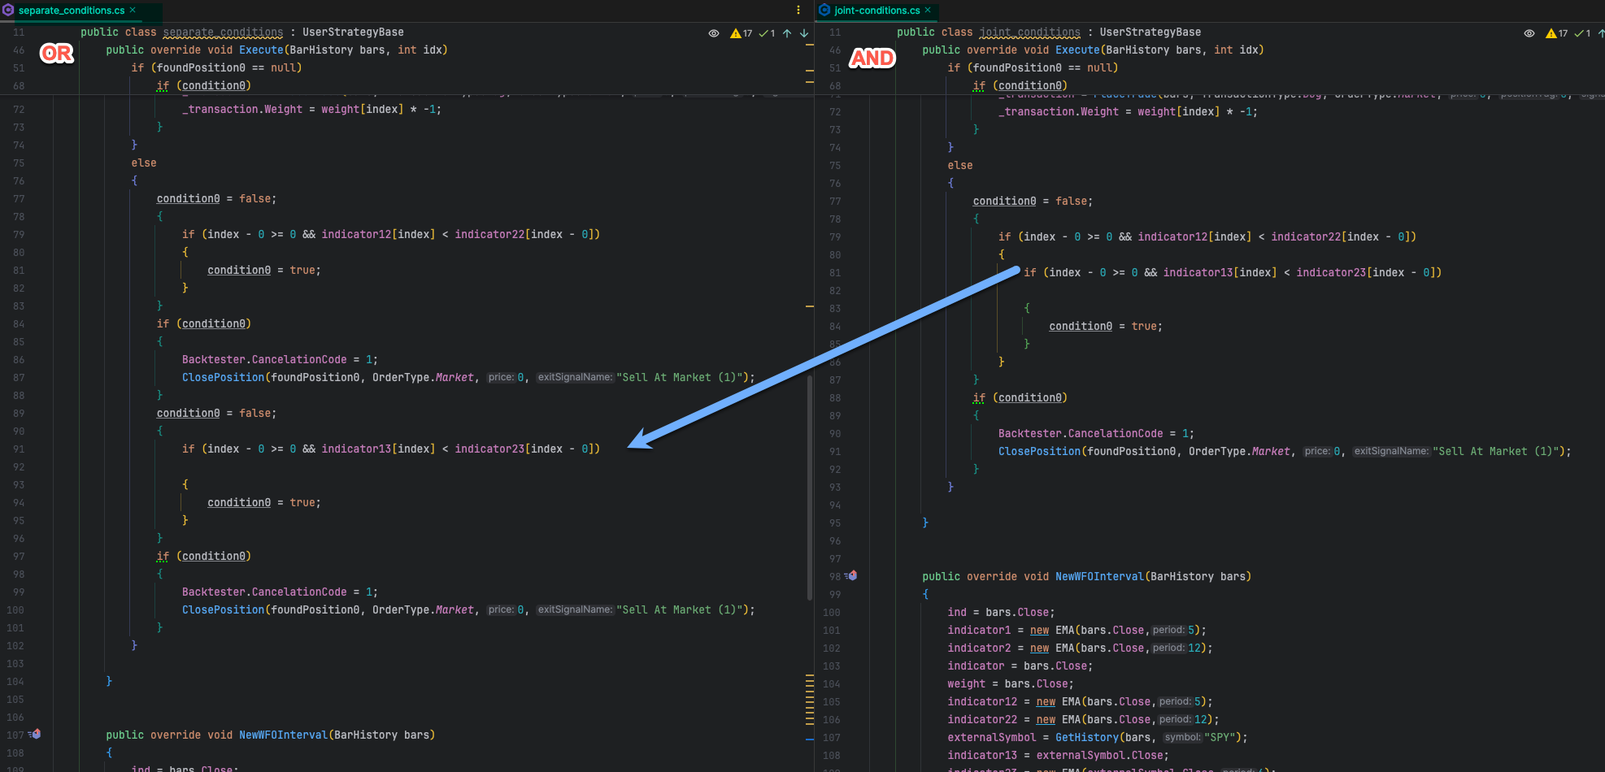The width and height of the screenshot is (1605, 772).
Task: Click indicator22 on right editor line 79
Action: (x=1306, y=236)
